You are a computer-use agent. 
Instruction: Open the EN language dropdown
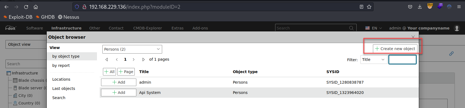374,28
